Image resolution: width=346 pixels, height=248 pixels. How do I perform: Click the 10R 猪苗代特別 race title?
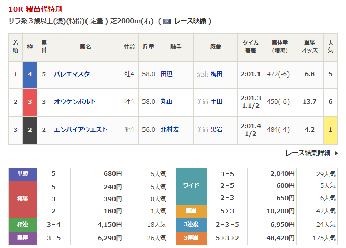coord(36,9)
